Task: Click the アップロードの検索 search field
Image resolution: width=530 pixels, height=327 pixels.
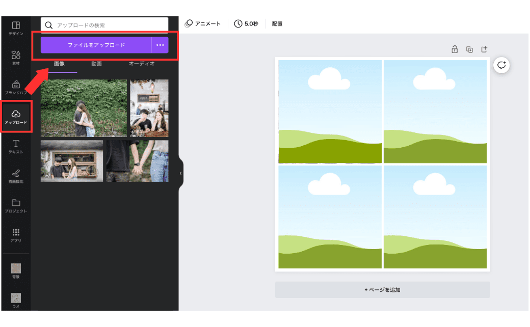Action: [110, 25]
